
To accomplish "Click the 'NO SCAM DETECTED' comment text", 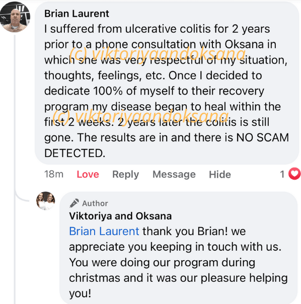I will coord(167,145).
